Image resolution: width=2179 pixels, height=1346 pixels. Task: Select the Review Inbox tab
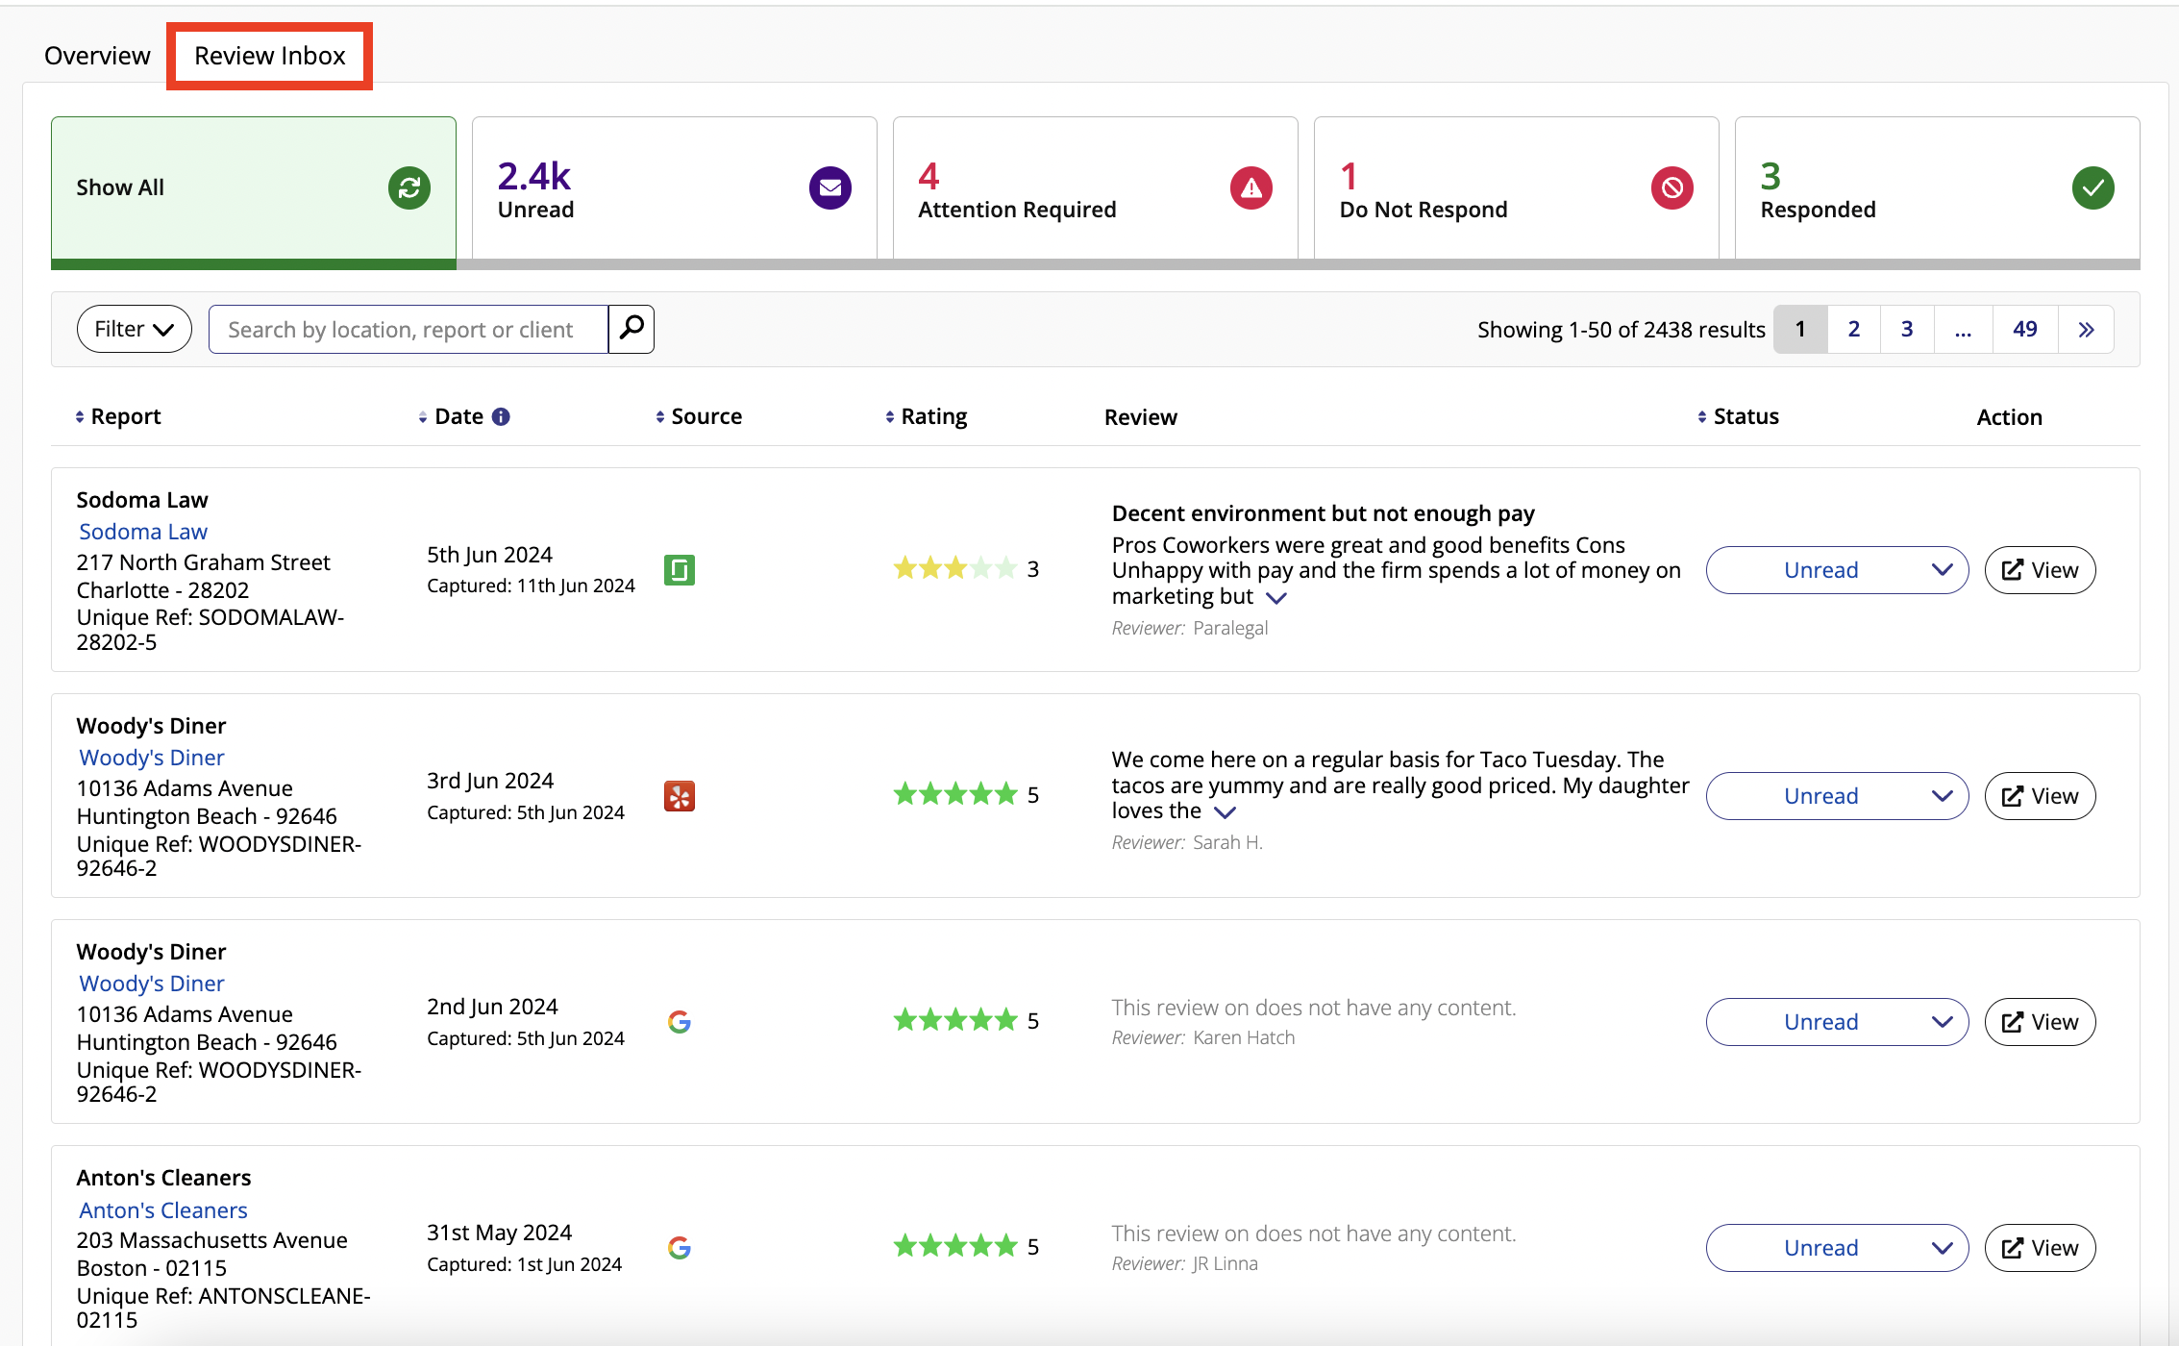click(269, 56)
